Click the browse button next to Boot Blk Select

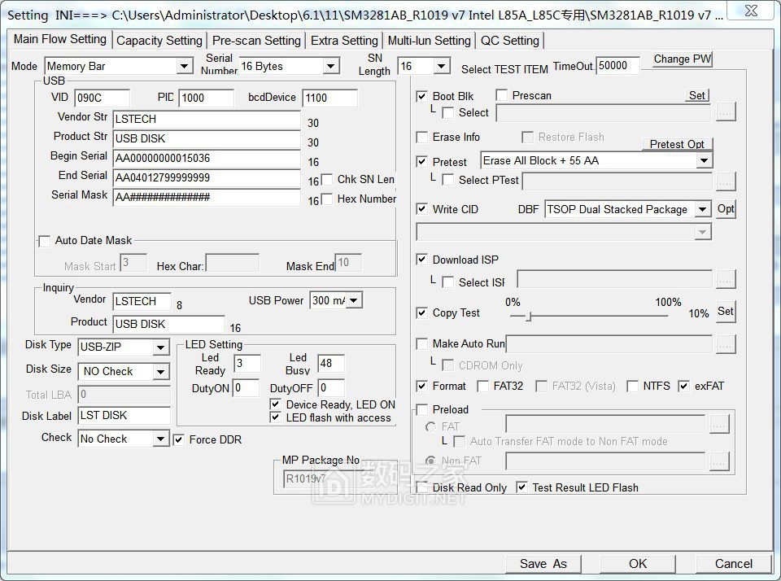point(726,113)
